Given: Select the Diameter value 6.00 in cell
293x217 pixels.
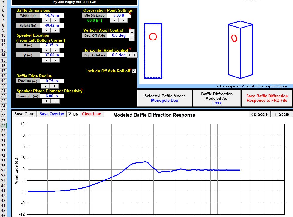Looking at the screenshot, I should (52, 96).
